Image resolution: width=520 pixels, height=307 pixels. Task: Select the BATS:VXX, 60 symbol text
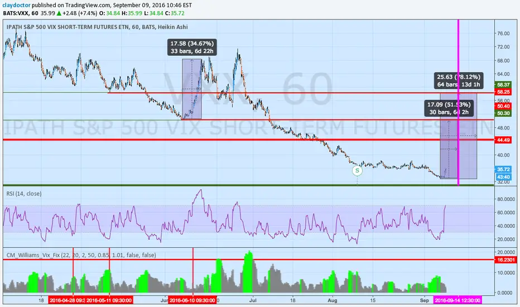[21, 13]
